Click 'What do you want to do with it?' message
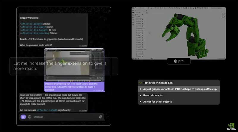The image size is (238, 132). coord(36,45)
